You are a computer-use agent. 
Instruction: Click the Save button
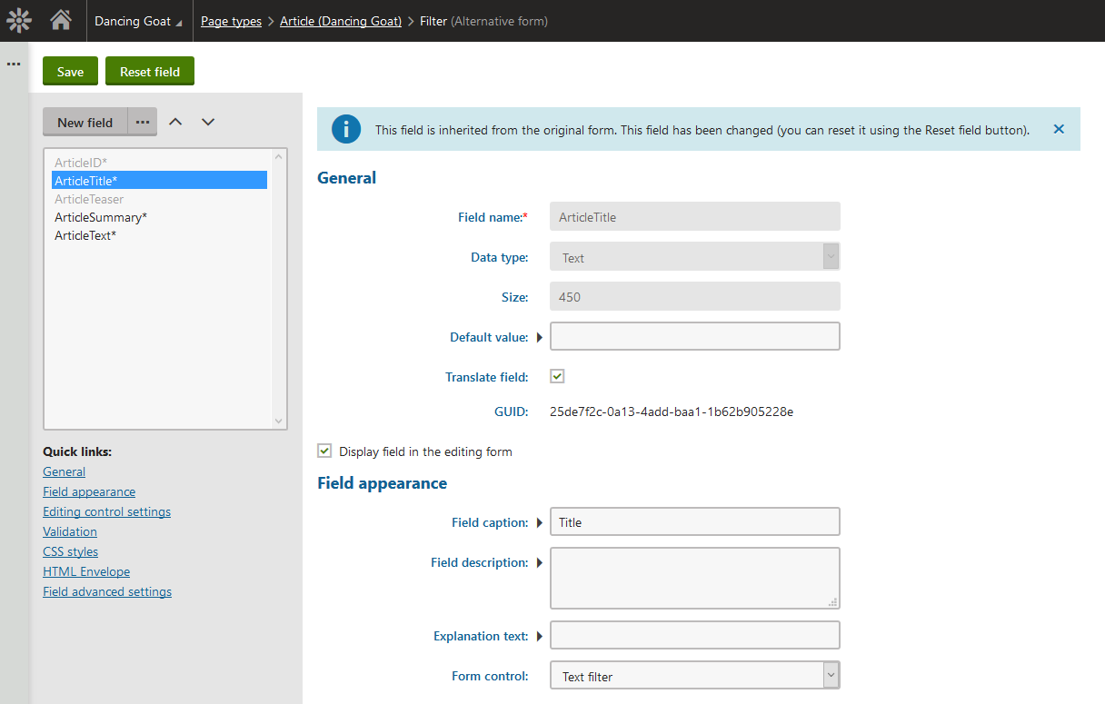pyautogui.click(x=70, y=72)
